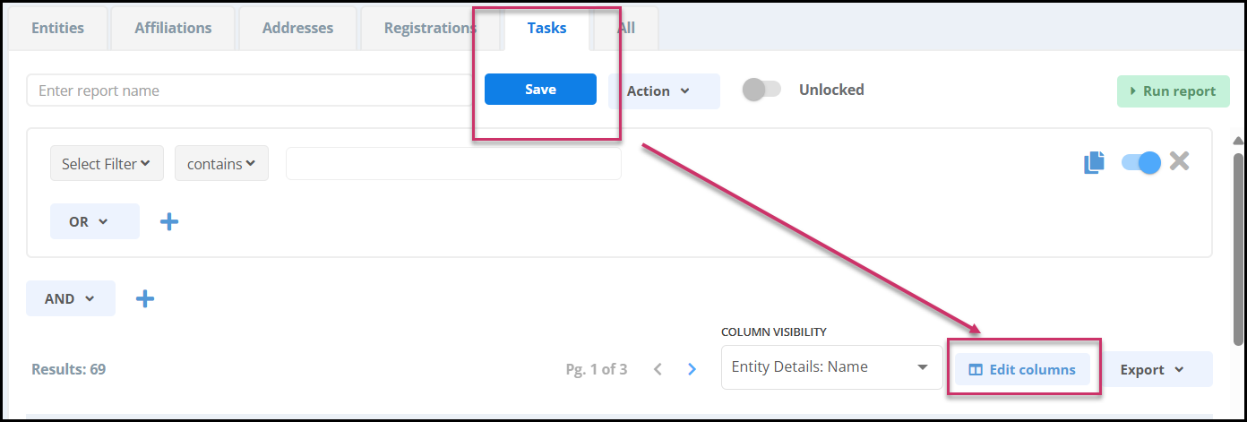The image size is (1247, 422).
Task: Toggle the Unlocked report lock switch
Action: point(762,90)
